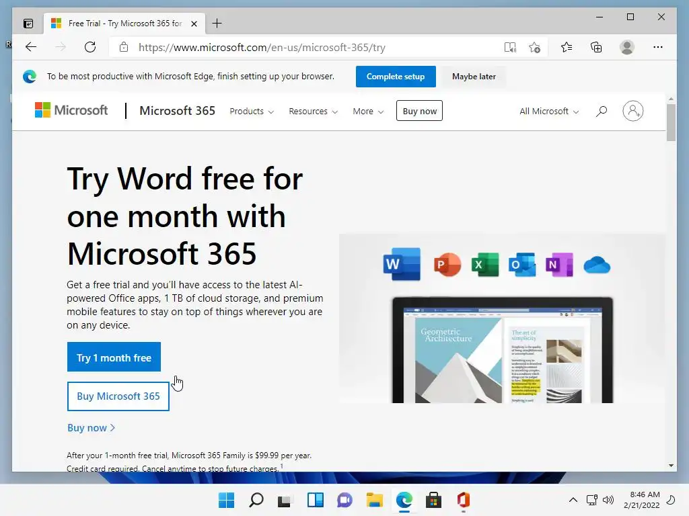689x516 pixels.
Task: Open a new browser tab
Action: [x=217, y=24]
